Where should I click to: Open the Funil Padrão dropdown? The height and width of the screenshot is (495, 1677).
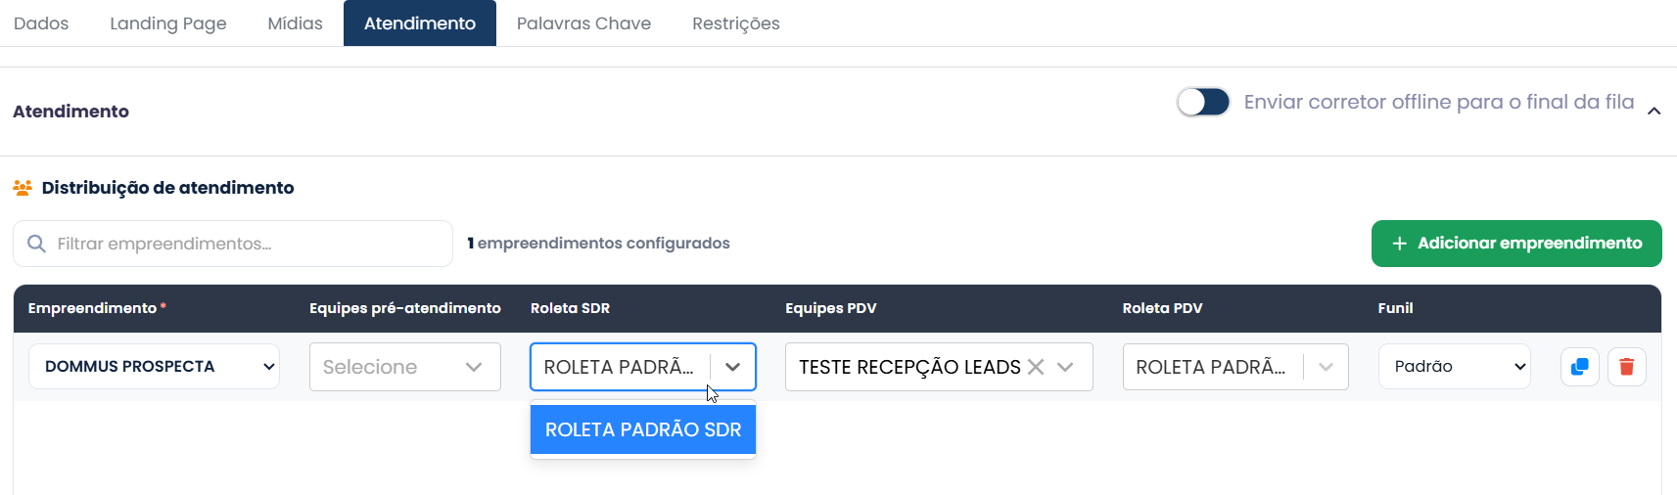click(x=1454, y=366)
